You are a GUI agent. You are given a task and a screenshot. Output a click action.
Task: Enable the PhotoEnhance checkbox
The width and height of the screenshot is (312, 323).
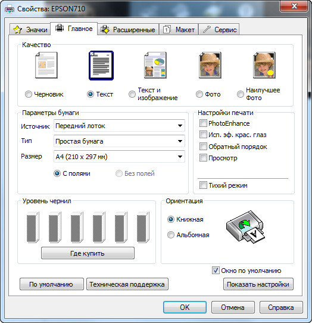203,123
